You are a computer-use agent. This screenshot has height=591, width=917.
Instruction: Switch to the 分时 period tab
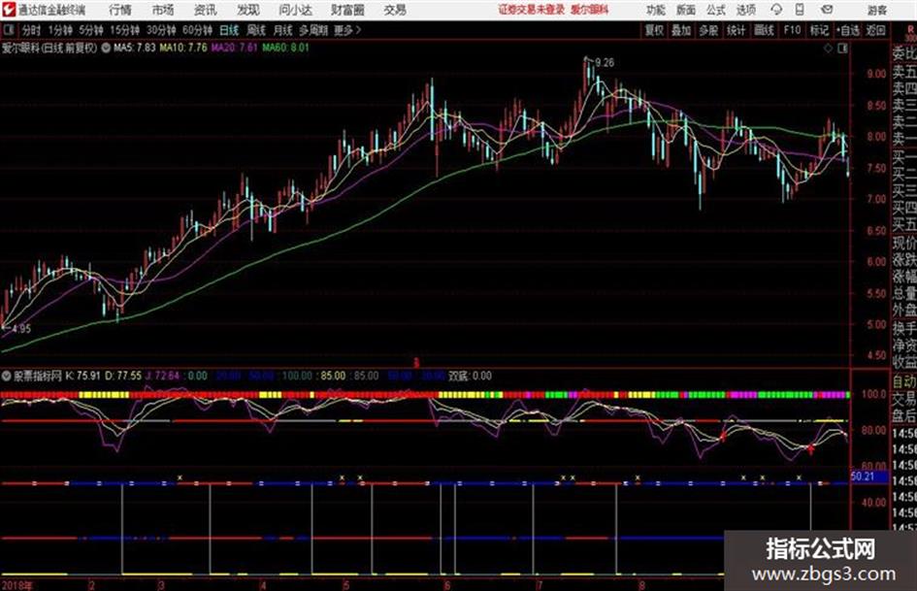[x=32, y=30]
